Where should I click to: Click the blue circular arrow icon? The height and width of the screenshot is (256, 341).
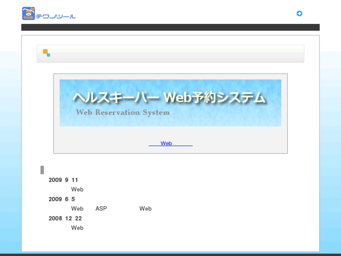tap(299, 14)
